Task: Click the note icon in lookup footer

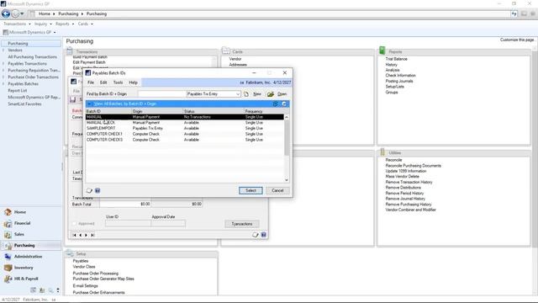Action: tap(89, 190)
